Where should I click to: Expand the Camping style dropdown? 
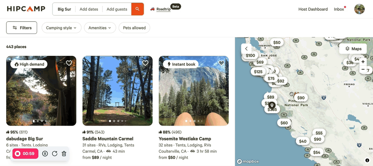coord(61,28)
